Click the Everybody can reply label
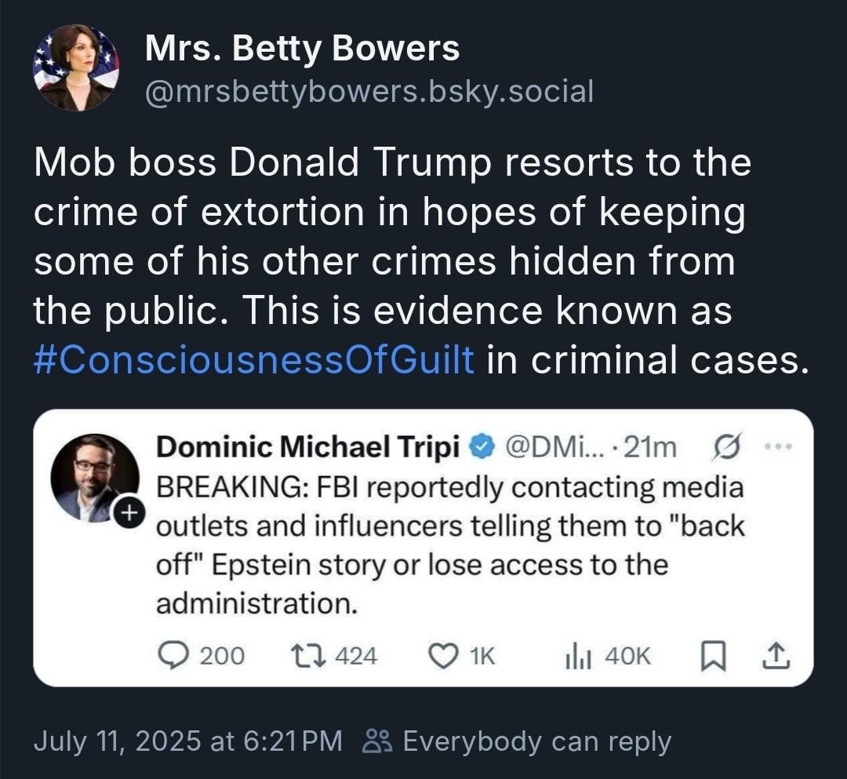Screen dimensions: 847x779 point(536,741)
